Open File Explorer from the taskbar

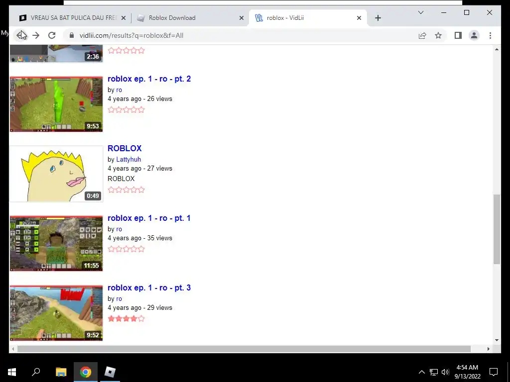tap(61, 372)
